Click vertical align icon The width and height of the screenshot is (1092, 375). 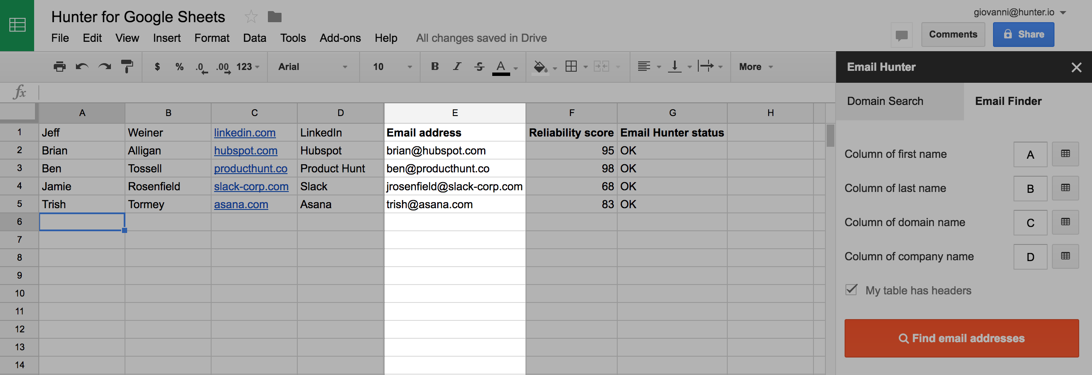[x=674, y=66]
